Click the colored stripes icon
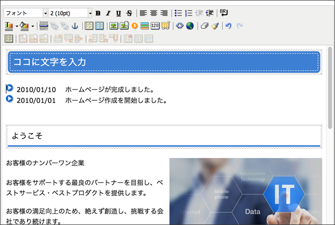Image resolution: width=335 pixels, height=225 pixels. [145, 26]
